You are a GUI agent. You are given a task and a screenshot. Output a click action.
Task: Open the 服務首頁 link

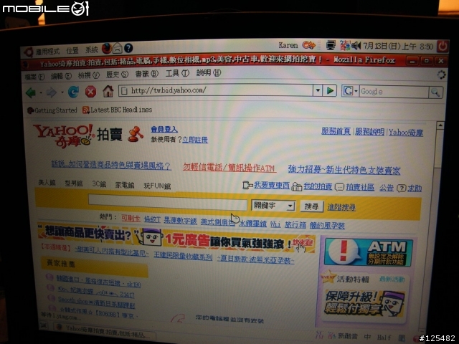click(x=336, y=131)
